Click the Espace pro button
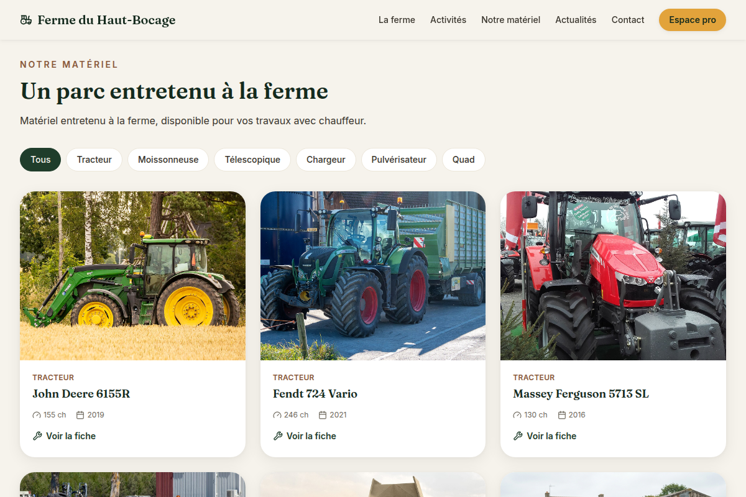The image size is (746, 497). (x=693, y=20)
